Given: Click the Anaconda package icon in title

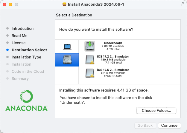Looking at the screenshot, I should pyautogui.click(x=64, y=4).
